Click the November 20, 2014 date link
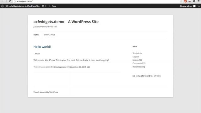The image size is (201, 113). (78, 67)
